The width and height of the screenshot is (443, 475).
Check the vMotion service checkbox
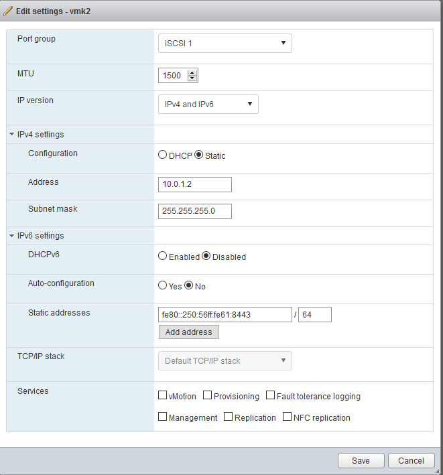pos(163,395)
